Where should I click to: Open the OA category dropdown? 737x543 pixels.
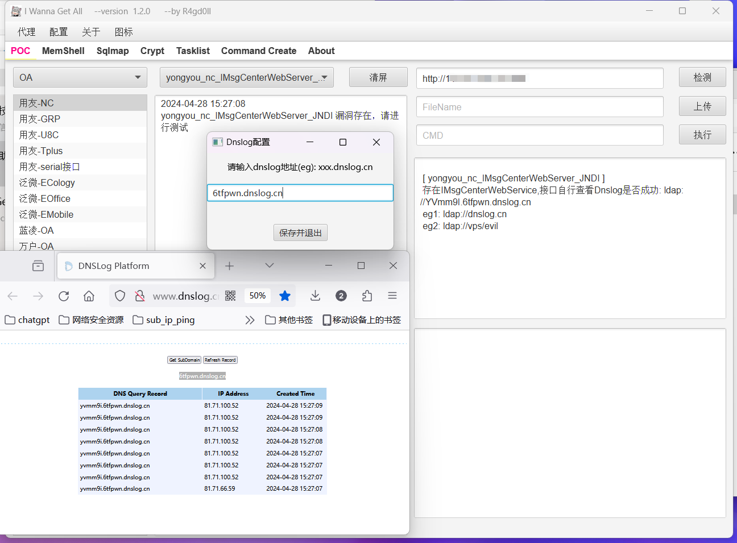click(80, 77)
